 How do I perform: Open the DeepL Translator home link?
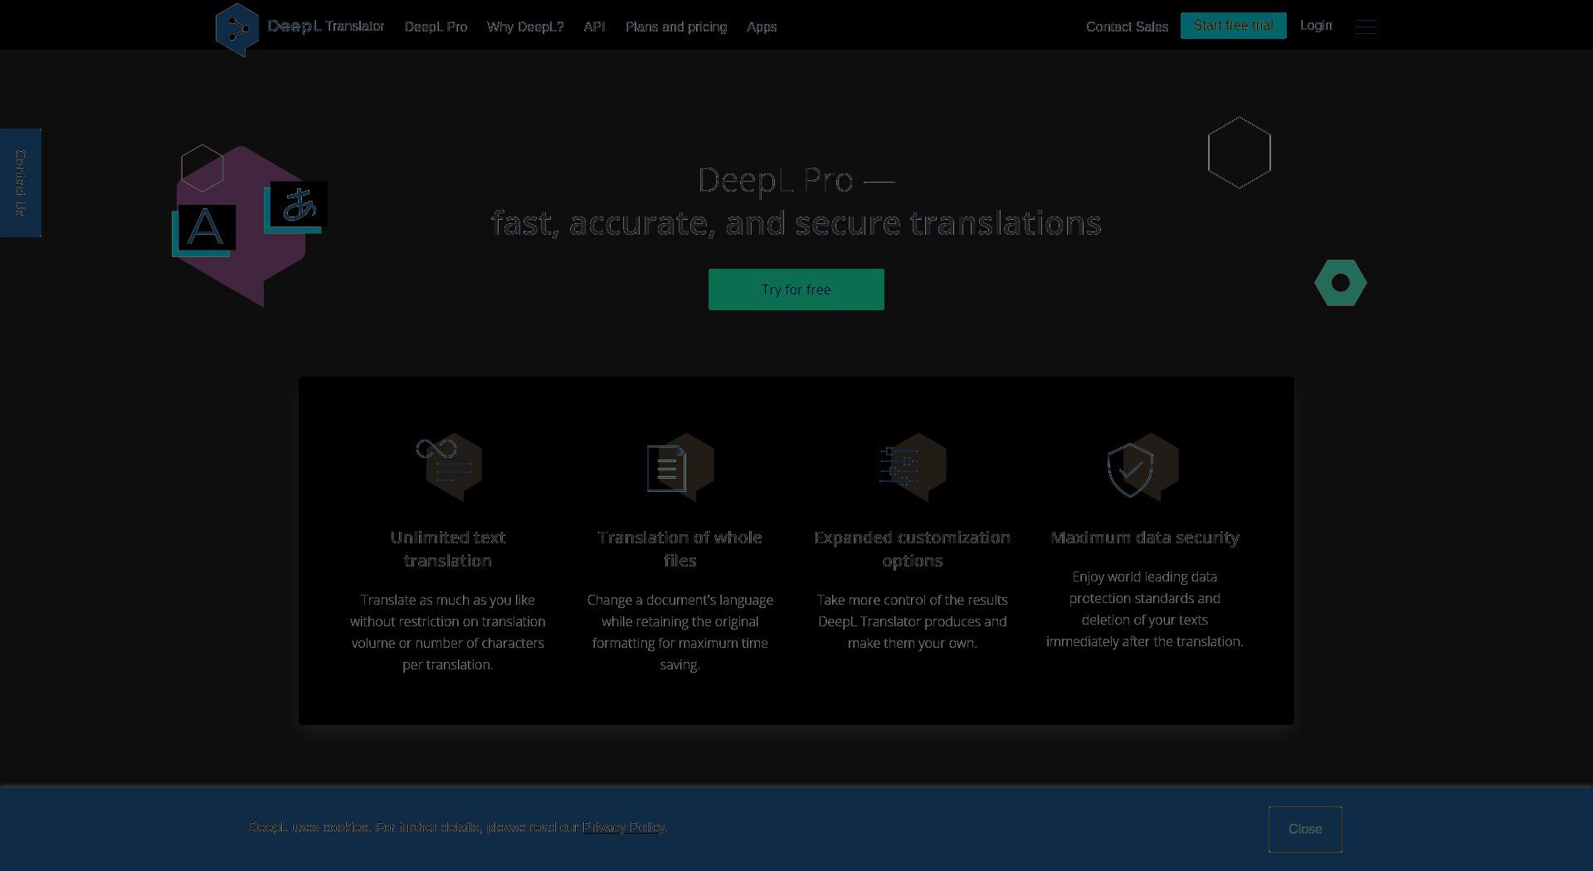coord(326,27)
